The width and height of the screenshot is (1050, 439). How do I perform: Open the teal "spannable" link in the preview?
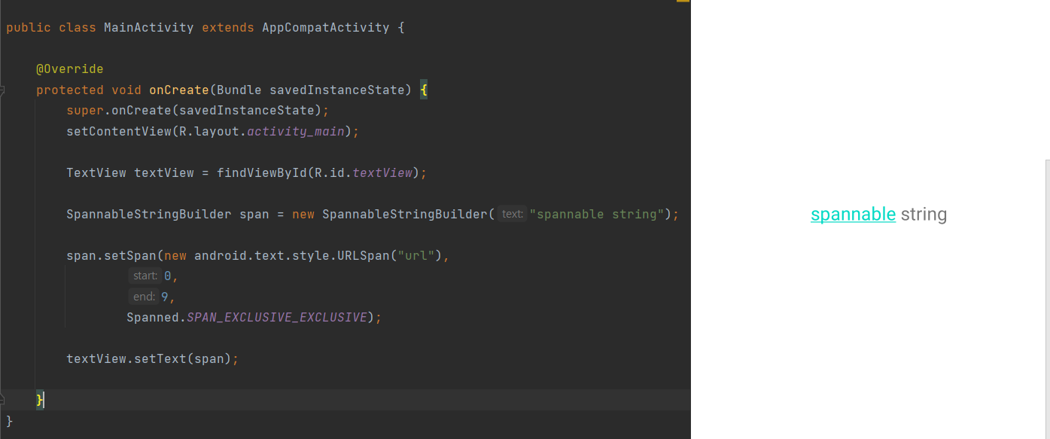point(853,215)
